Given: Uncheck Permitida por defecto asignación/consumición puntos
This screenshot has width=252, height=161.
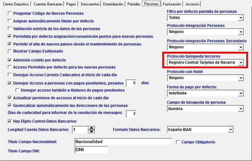Looking at the screenshot, I should point(10,36).
